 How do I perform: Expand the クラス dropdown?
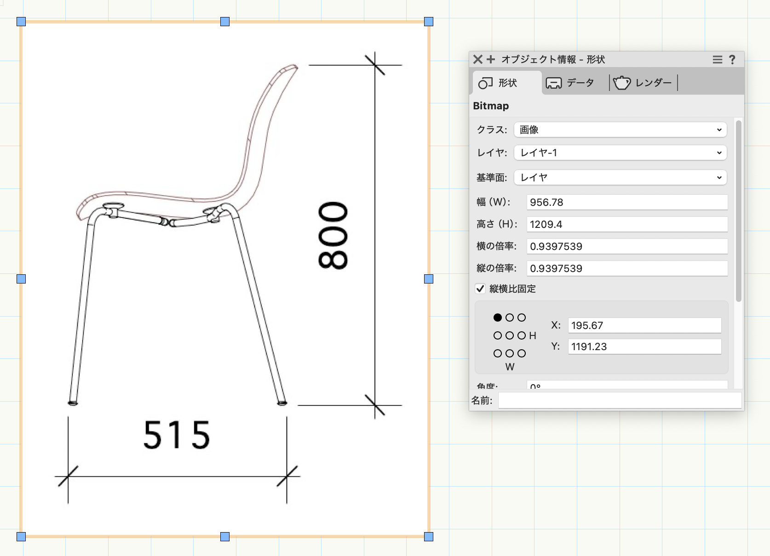620,130
